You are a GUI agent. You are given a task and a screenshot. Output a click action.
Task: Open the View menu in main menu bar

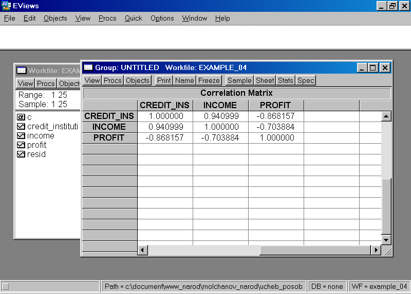[83, 18]
